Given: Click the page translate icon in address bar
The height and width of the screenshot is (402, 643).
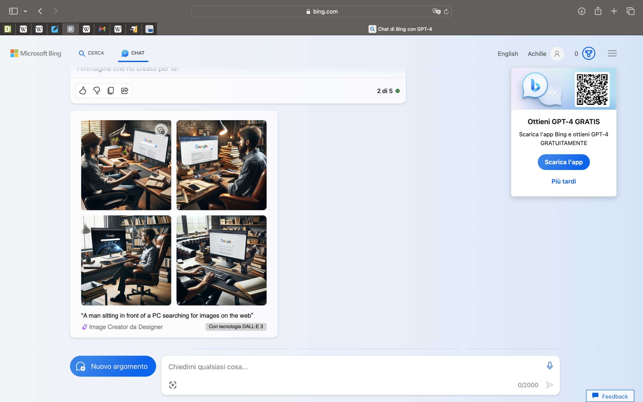Looking at the screenshot, I should click(436, 12).
